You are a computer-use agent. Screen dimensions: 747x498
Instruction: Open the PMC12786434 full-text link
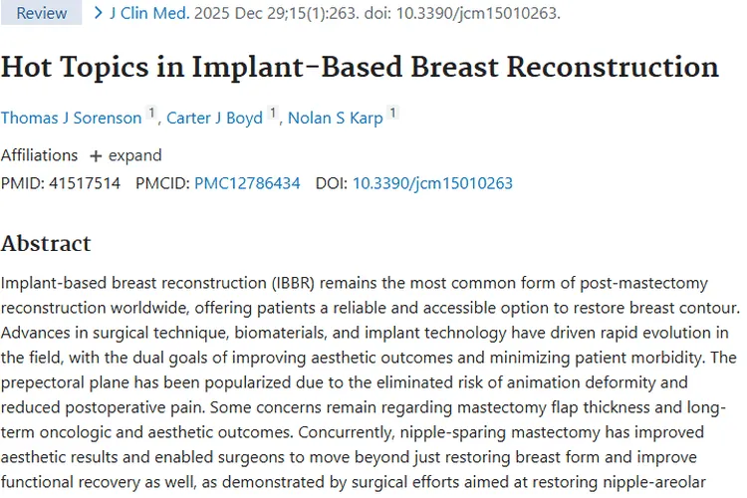pyautogui.click(x=247, y=183)
